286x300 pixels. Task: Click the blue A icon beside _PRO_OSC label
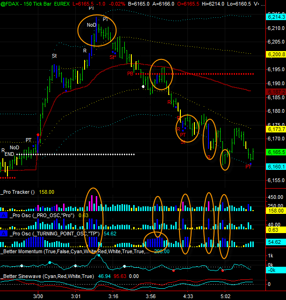4,215
